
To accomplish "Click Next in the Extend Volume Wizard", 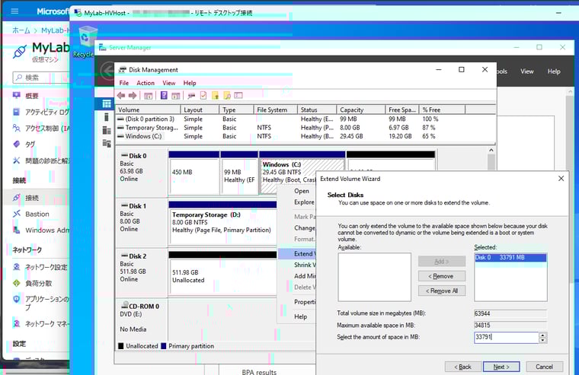I will (x=501, y=367).
